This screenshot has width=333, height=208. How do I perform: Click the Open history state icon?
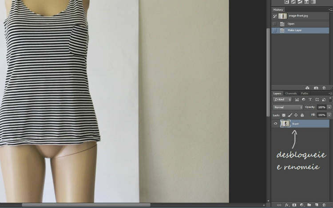click(x=282, y=24)
